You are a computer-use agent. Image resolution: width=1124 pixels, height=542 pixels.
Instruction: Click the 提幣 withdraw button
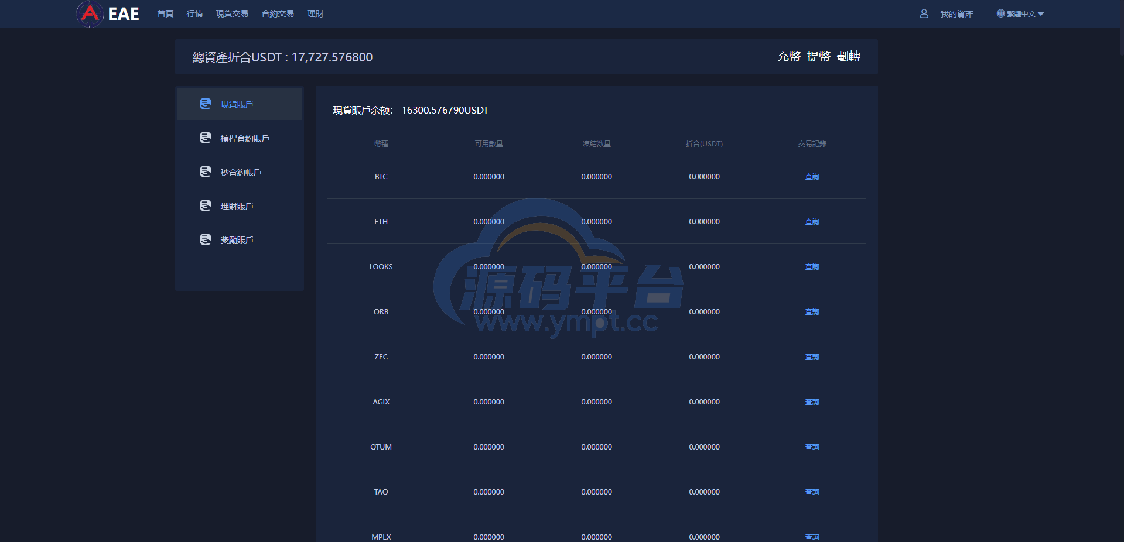click(x=818, y=56)
